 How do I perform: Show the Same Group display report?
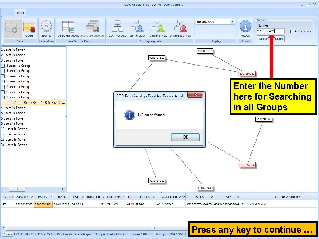pos(159,29)
